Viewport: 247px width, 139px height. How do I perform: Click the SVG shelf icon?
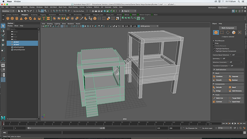[48, 19]
